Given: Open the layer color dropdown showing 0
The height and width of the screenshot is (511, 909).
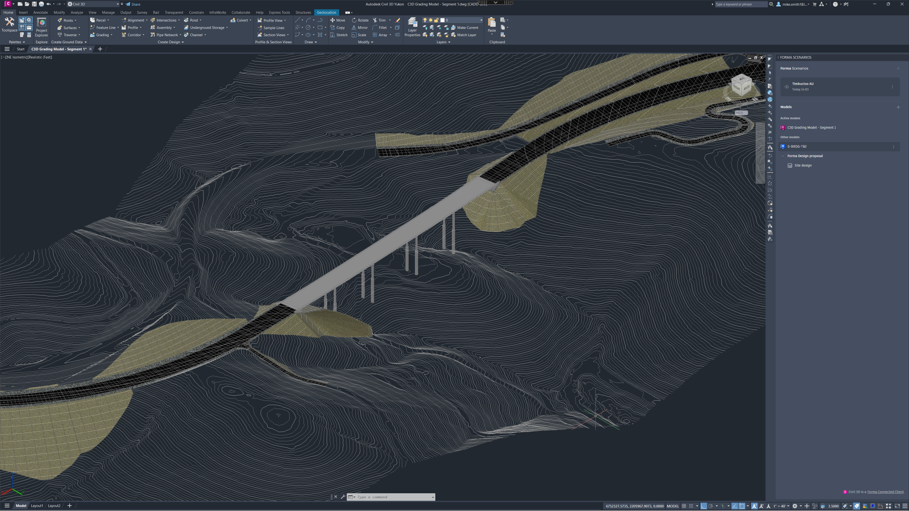Looking at the screenshot, I should (x=462, y=20).
